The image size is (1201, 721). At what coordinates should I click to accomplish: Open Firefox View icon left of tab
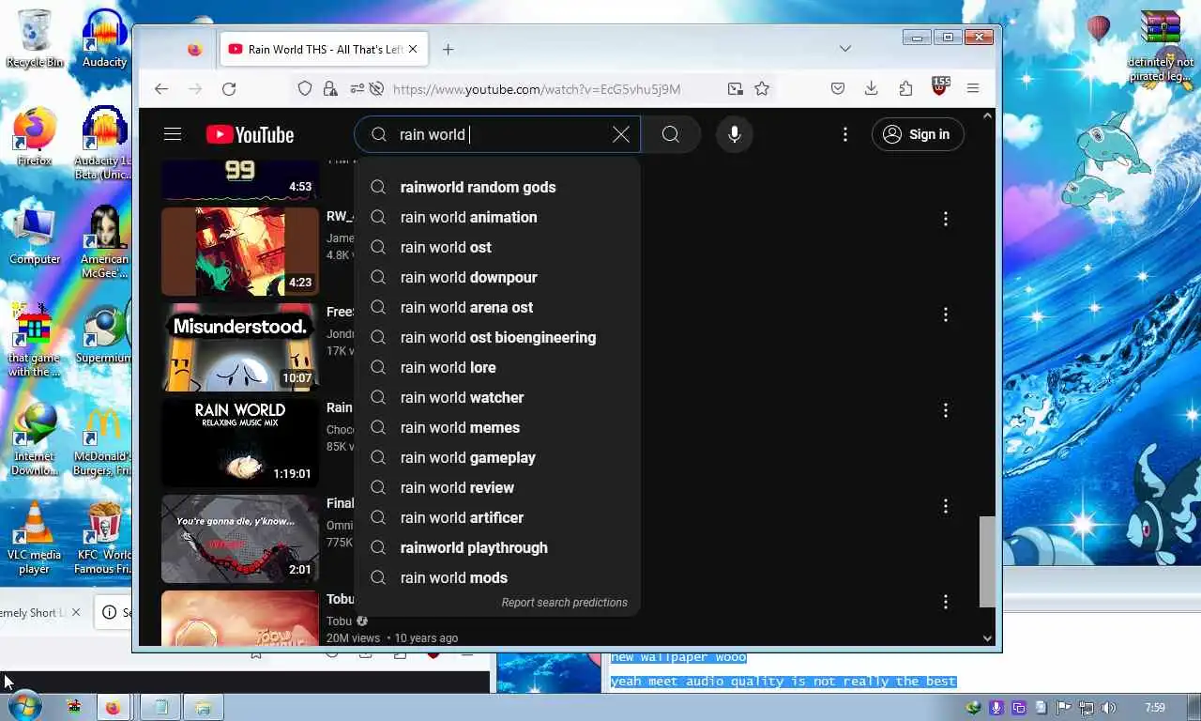[194, 50]
